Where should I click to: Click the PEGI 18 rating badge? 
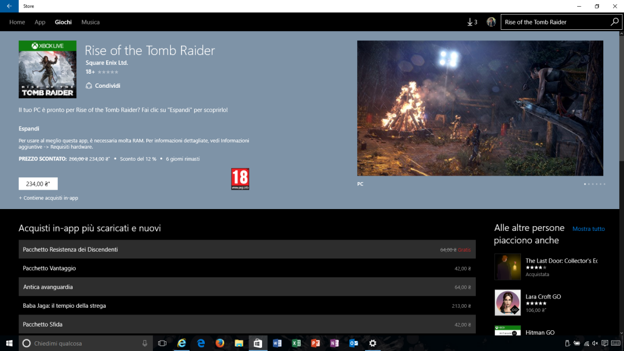click(240, 179)
